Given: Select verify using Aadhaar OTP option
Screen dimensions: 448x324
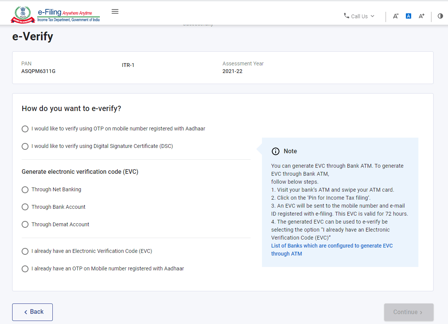Looking at the screenshot, I should tap(25, 129).
